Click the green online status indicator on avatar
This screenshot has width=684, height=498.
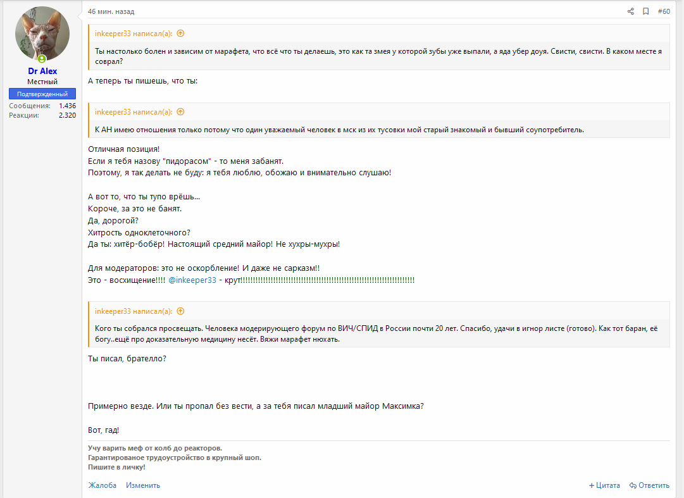[42, 59]
